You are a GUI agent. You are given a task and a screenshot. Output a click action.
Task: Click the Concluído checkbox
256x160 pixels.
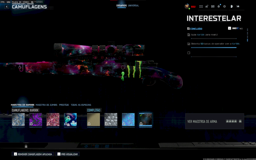(x=188, y=28)
